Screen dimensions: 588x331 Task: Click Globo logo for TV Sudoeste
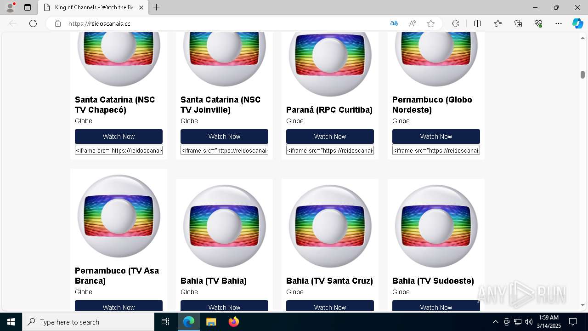coord(436,226)
